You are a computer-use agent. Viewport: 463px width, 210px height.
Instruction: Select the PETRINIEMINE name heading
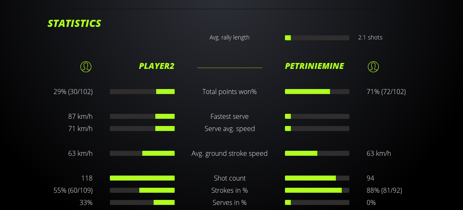(314, 66)
